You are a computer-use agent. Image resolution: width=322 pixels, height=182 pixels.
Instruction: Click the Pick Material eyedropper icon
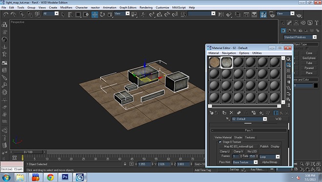point(227,119)
